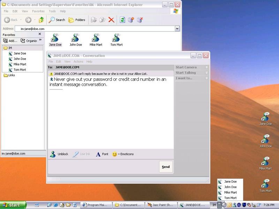This screenshot has height=209, width=279.
Task: Open Favorites menu in Internet Explorer menu bar
Action: [38, 11]
